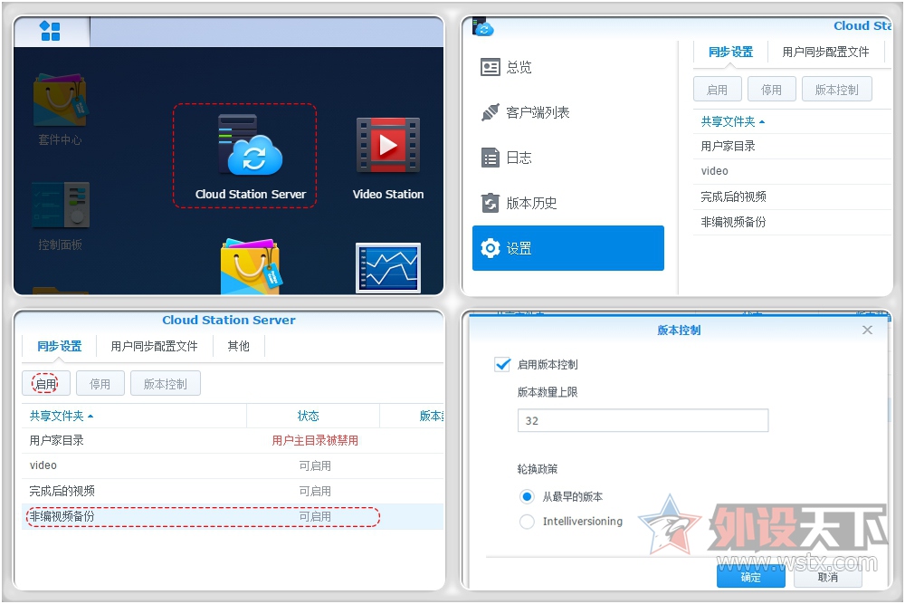Select Intelliversioning radio option
Image resolution: width=905 pixels, height=604 pixels.
[527, 522]
